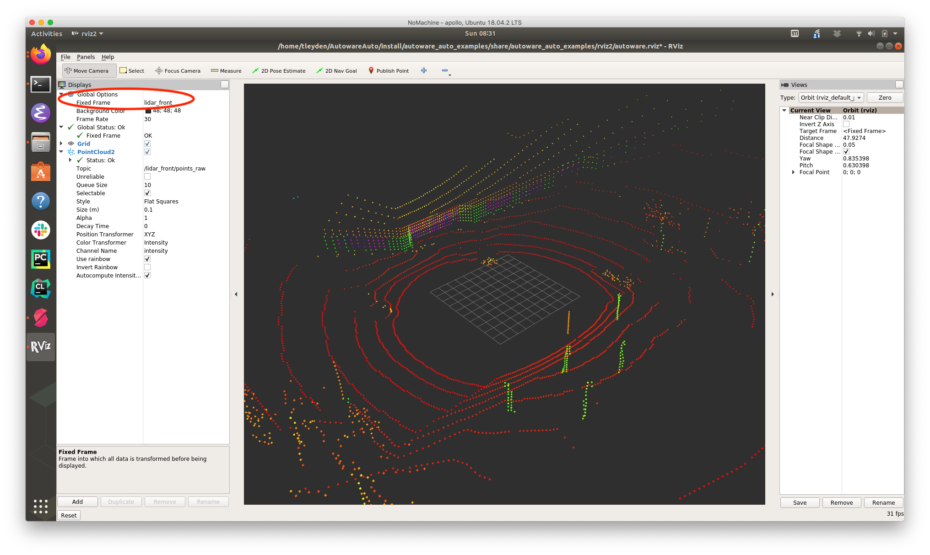The height and width of the screenshot is (555, 930).
Task: Enable the Invert Z Axis checkbox
Action: [x=846, y=124]
